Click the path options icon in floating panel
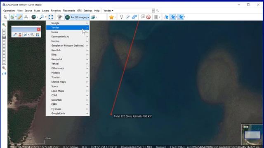The width and height of the screenshot is (264, 148). pyautogui.click(x=25, y=35)
